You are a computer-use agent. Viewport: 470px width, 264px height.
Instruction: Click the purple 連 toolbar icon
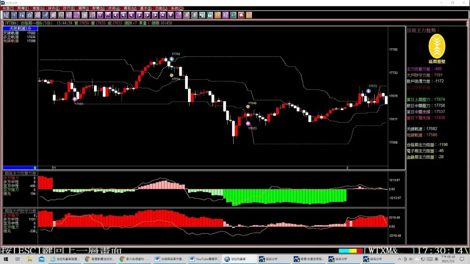pyautogui.click(x=186, y=15)
